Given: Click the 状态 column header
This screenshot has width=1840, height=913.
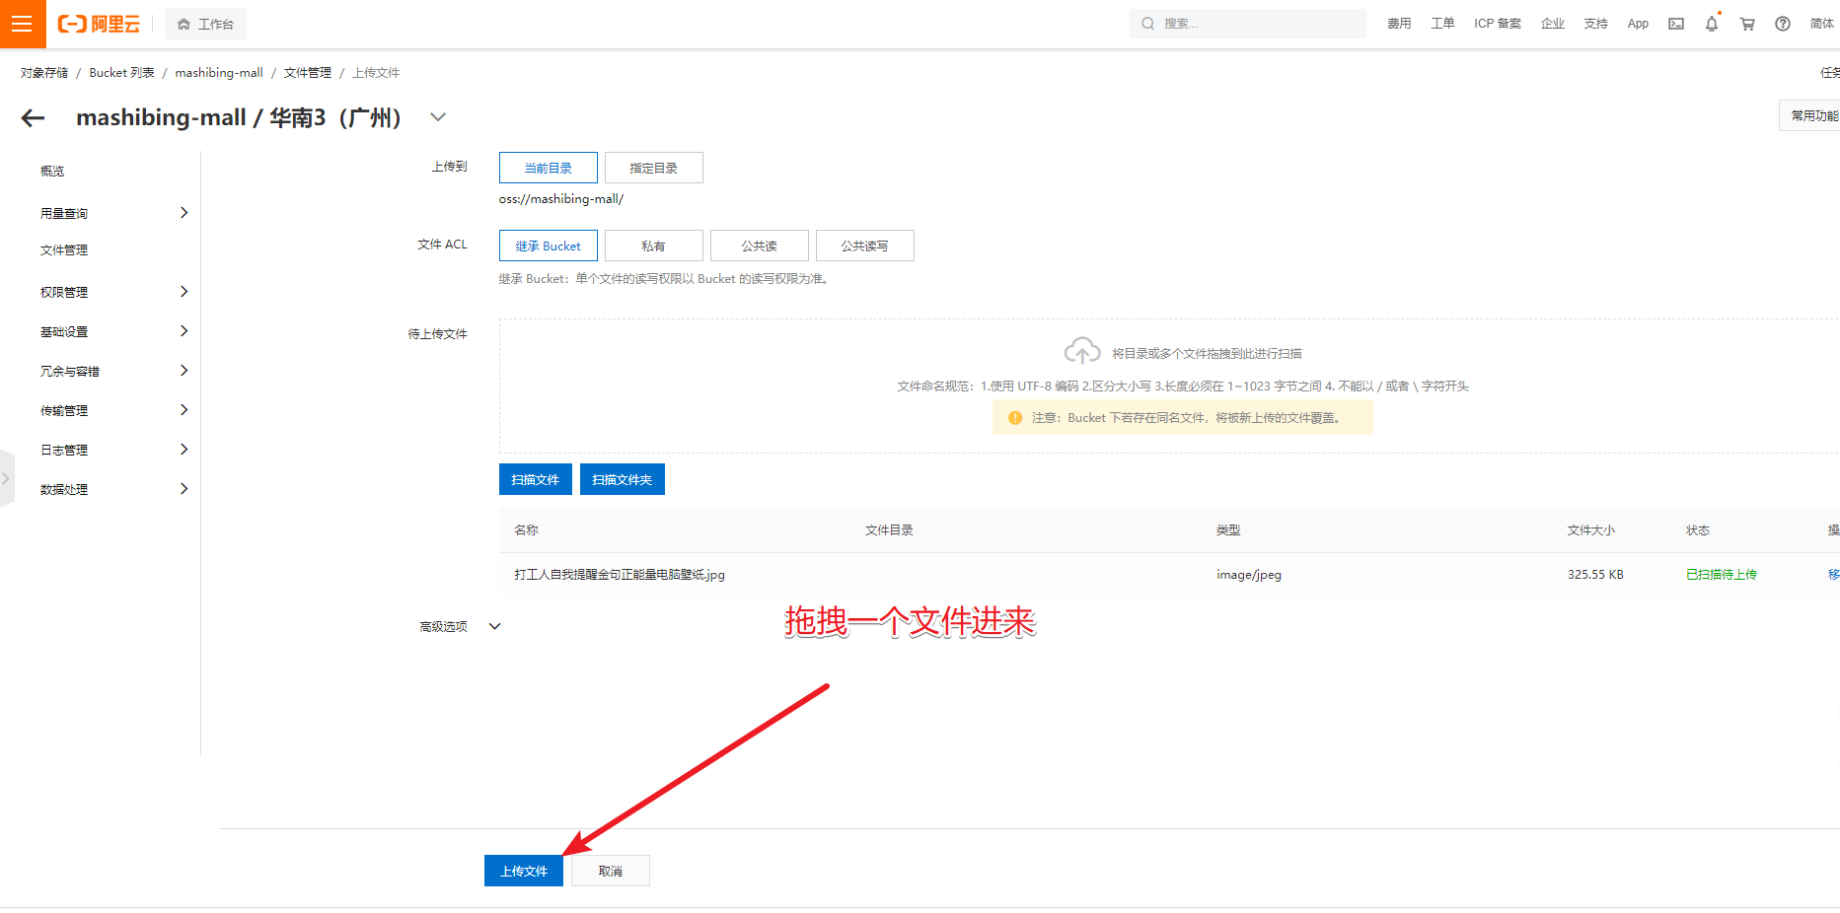Looking at the screenshot, I should coord(1698,530).
